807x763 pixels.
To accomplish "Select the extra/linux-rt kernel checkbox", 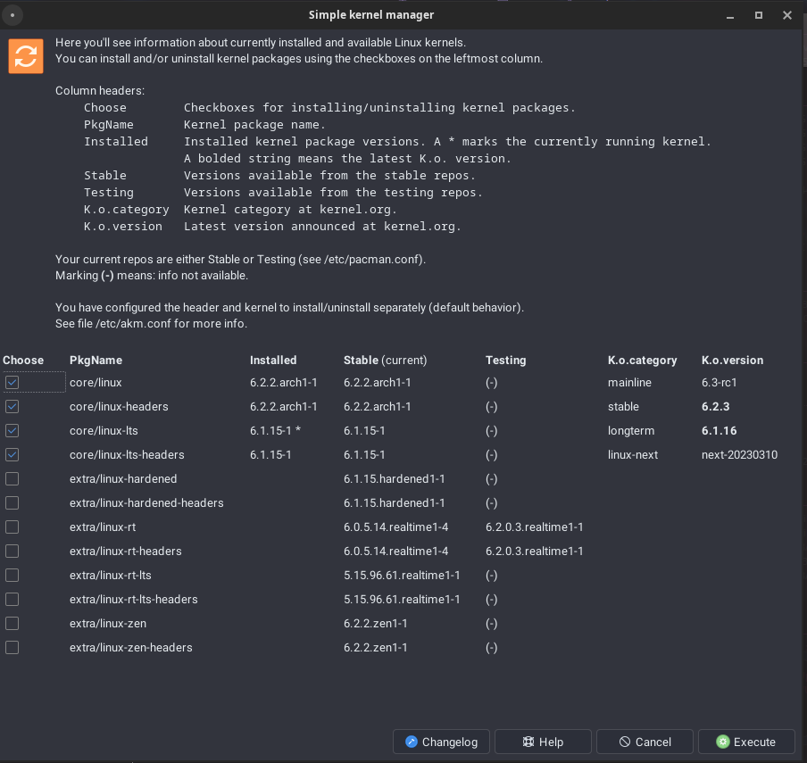I will tap(12, 527).
